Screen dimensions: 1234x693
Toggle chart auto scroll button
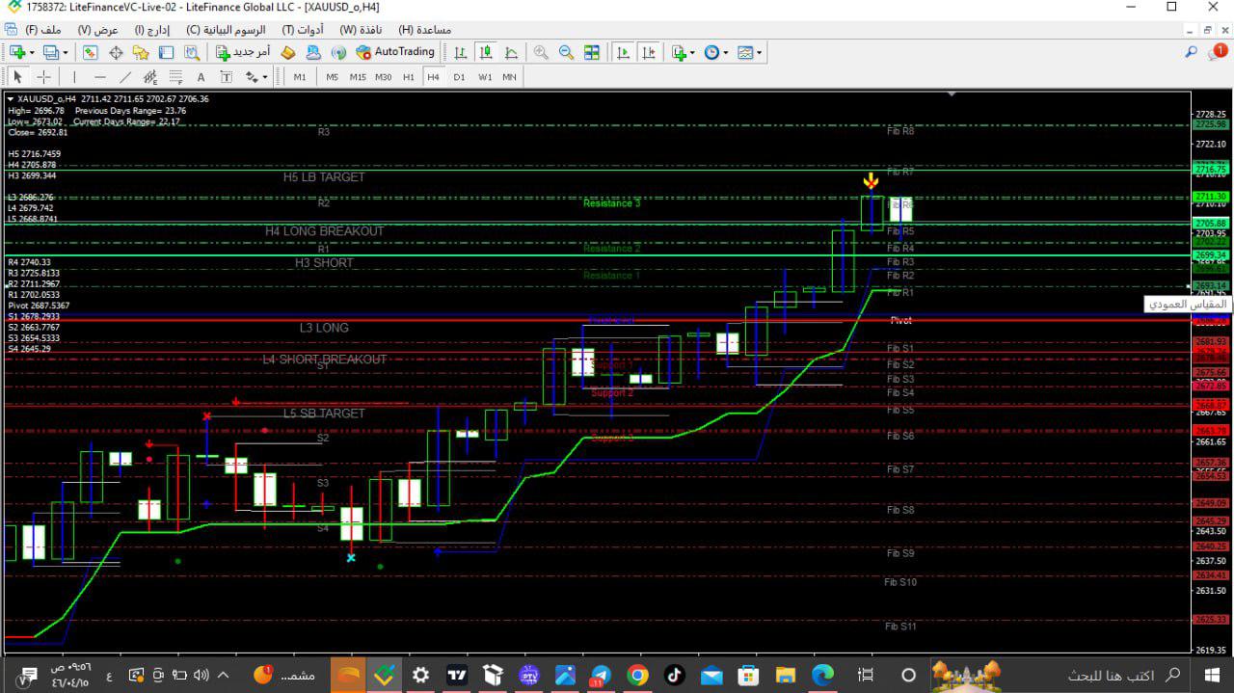(x=624, y=52)
